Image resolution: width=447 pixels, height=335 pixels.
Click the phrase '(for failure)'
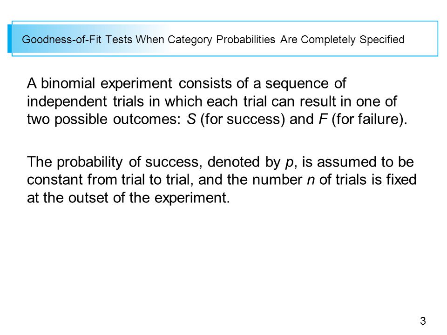[369, 120]
